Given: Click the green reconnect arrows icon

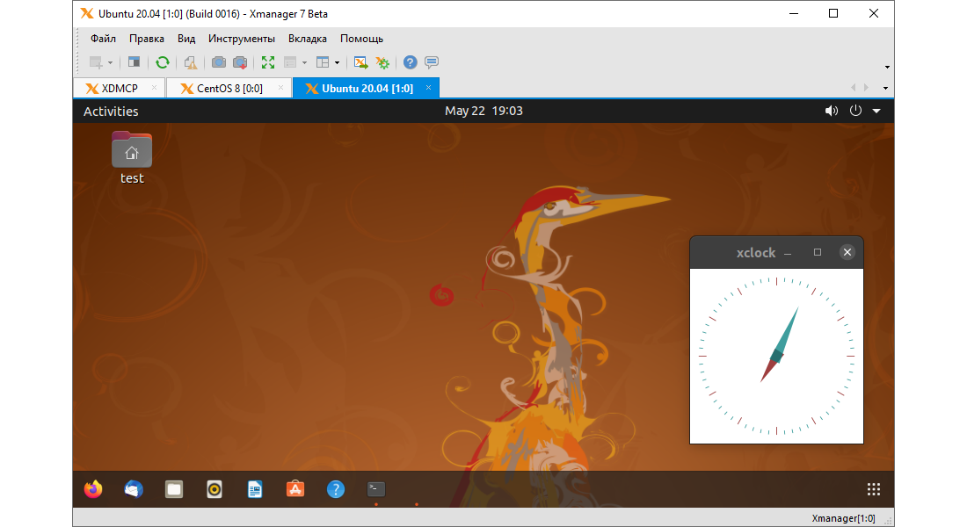Looking at the screenshot, I should click(163, 62).
